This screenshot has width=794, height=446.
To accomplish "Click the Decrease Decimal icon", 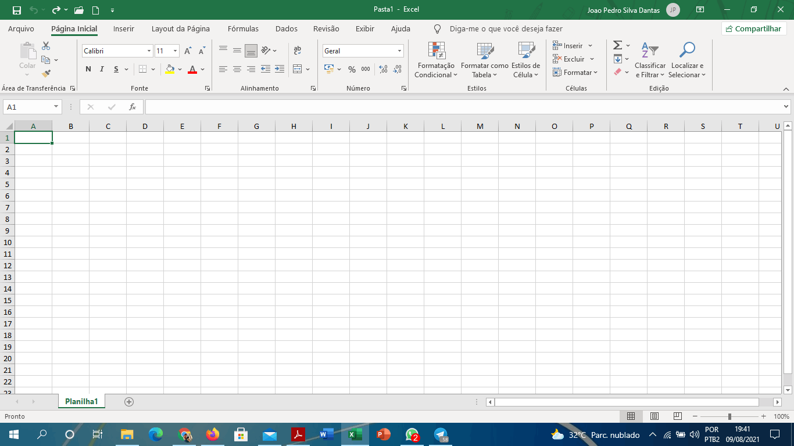I will pyautogui.click(x=397, y=69).
